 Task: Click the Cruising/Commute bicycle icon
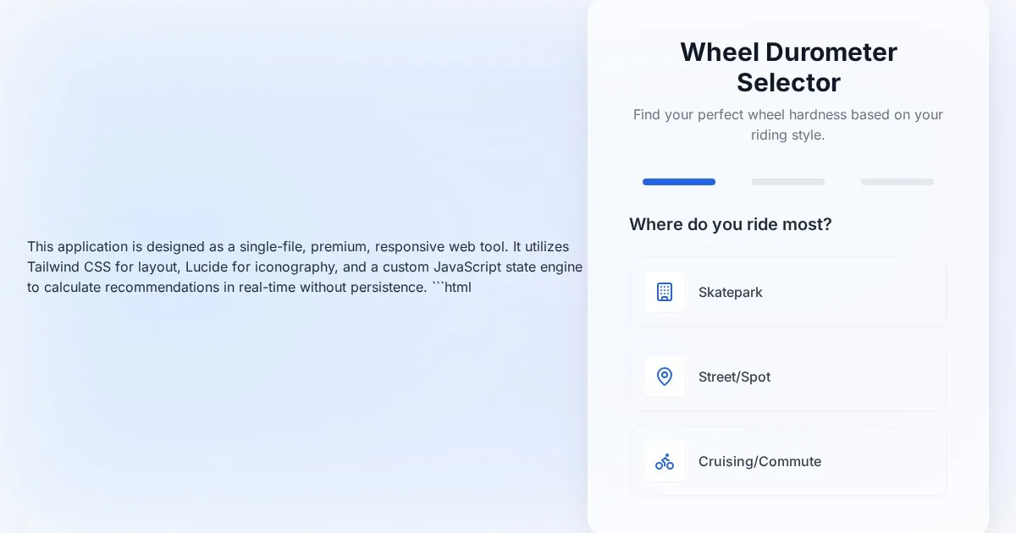665,461
